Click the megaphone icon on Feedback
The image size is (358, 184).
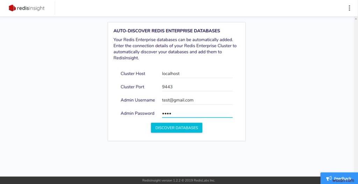tap(328, 178)
